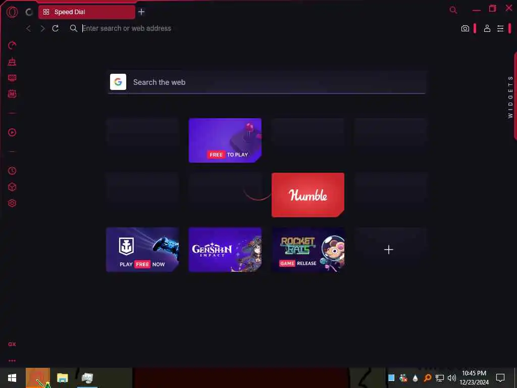Select the Speed Dial tab
This screenshot has height=388, width=517.
tap(87, 12)
